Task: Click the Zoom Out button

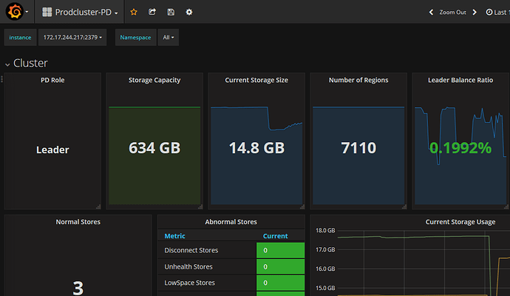Action: pyautogui.click(x=452, y=12)
